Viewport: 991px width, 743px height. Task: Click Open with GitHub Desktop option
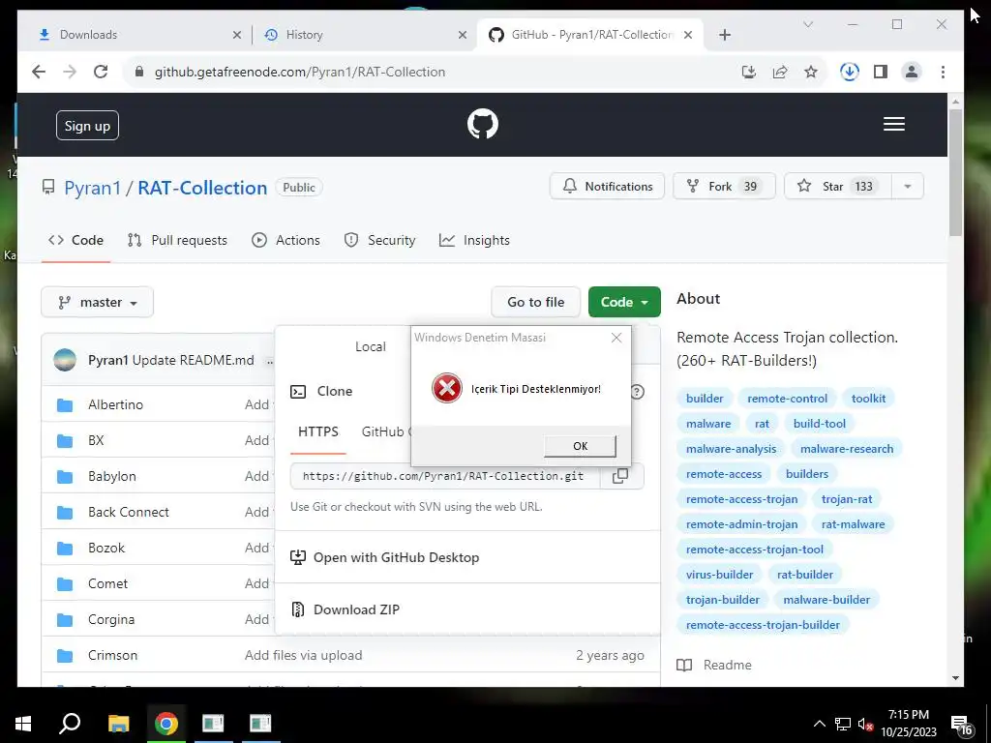tap(384, 558)
